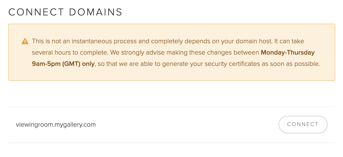Viewport: 343px width, 157px height.
Task: Click the bold Monday-Thursday text
Action: [288, 53]
